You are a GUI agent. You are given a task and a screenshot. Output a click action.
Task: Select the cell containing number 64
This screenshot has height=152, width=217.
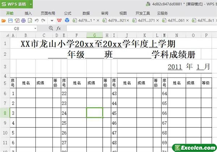(165, 93)
